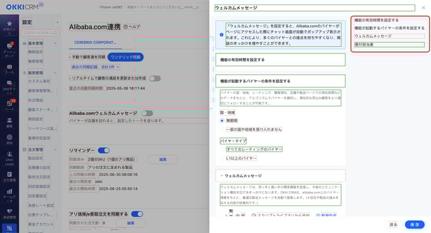The image size is (431, 233).
Task: Click the OKKI CRM logo
Action: pos(24,6)
